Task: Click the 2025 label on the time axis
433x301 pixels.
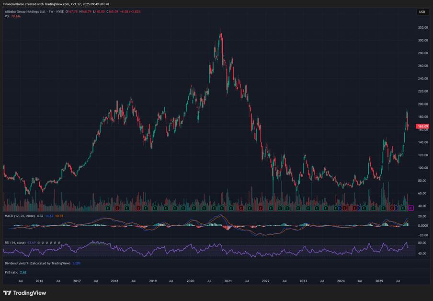Action: 379,281
